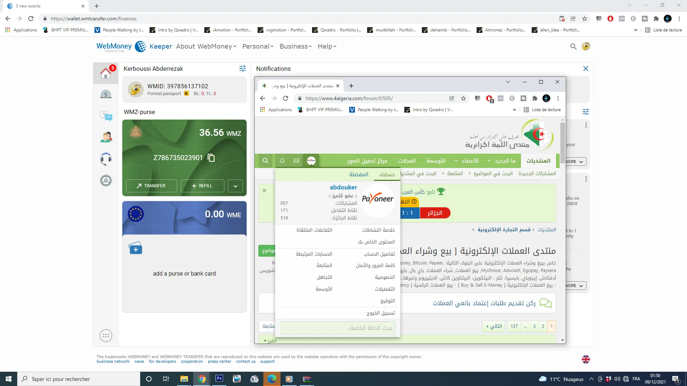Viewport: 687px width, 386px height.
Task: Open the contacts icon in Keeper sidebar
Action: [x=106, y=137]
